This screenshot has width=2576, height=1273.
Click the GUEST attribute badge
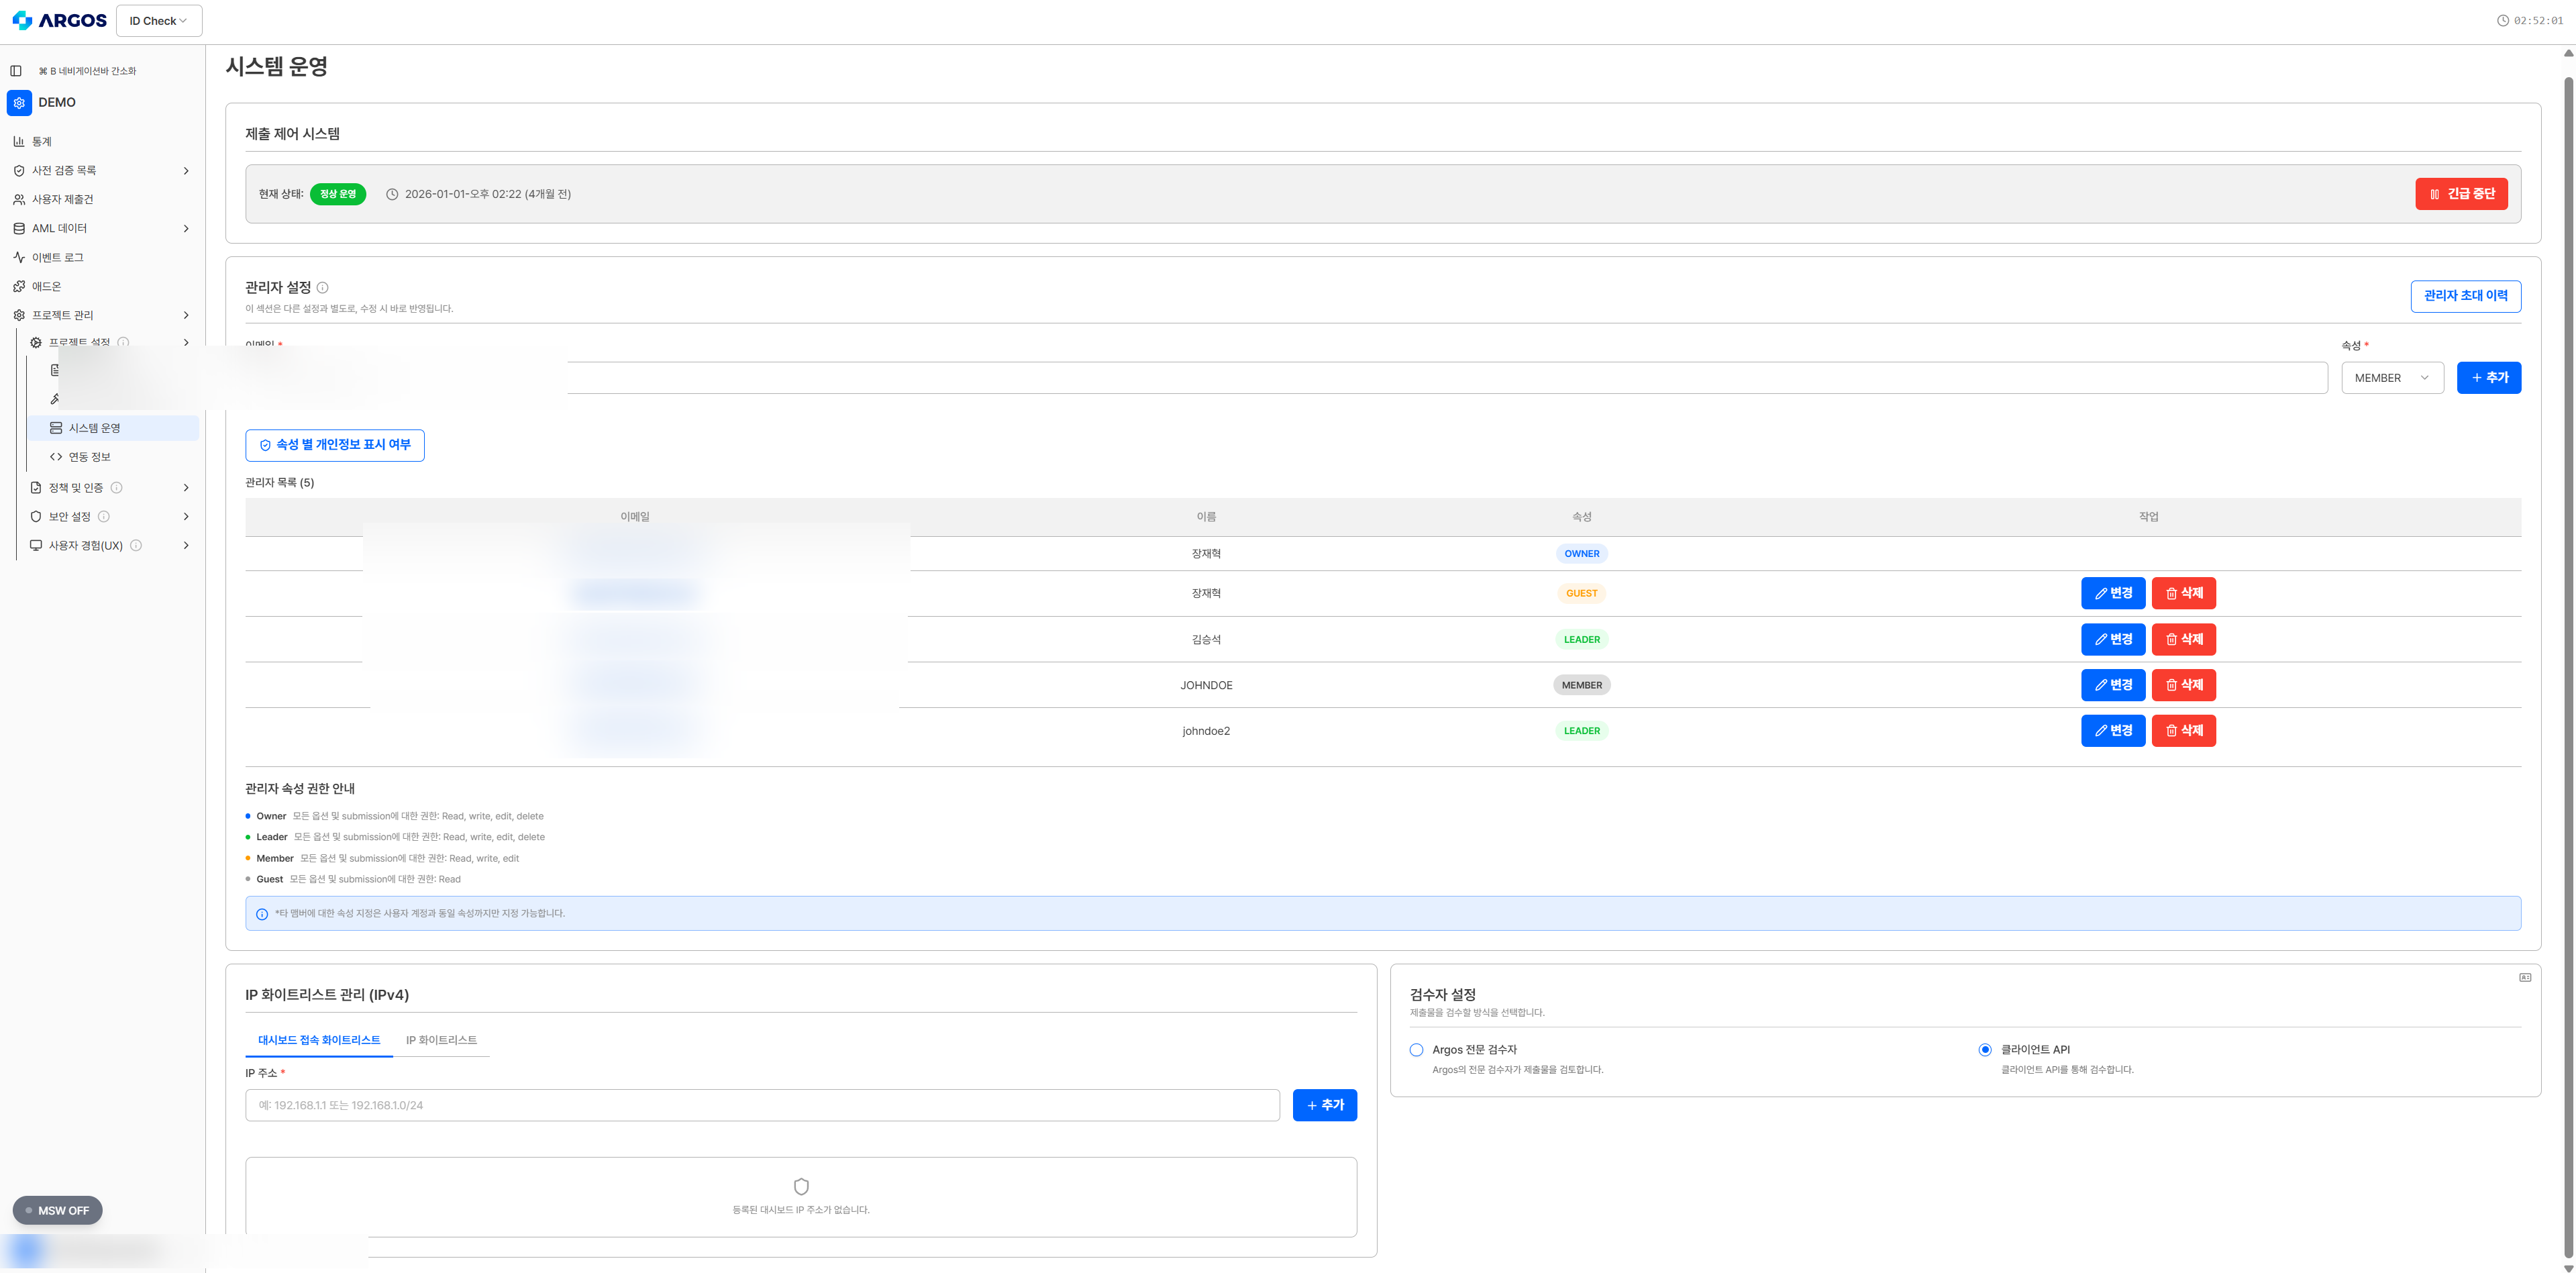coord(1581,594)
